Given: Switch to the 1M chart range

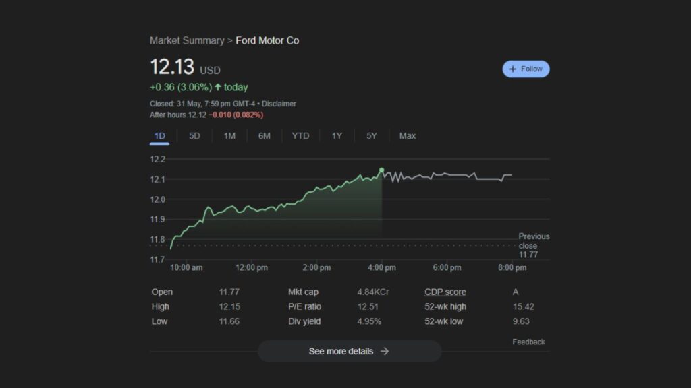Looking at the screenshot, I should [x=229, y=136].
